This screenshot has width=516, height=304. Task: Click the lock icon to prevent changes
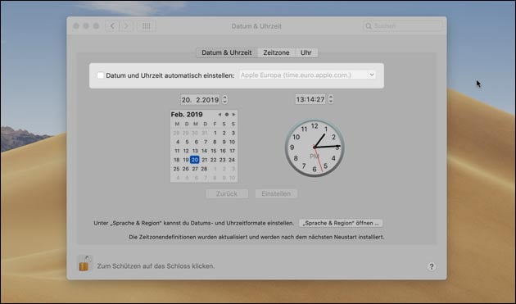(x=84, y=264)
